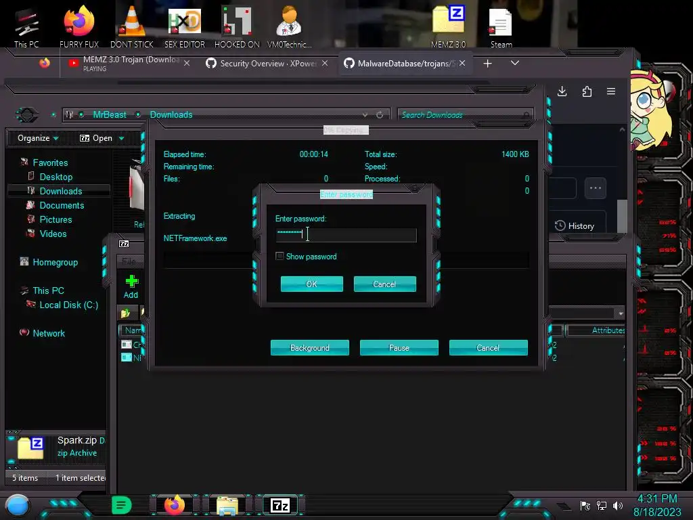Select Pictures in navigation pane
Viewport: 693px width, 520px height.
[55, 219]
